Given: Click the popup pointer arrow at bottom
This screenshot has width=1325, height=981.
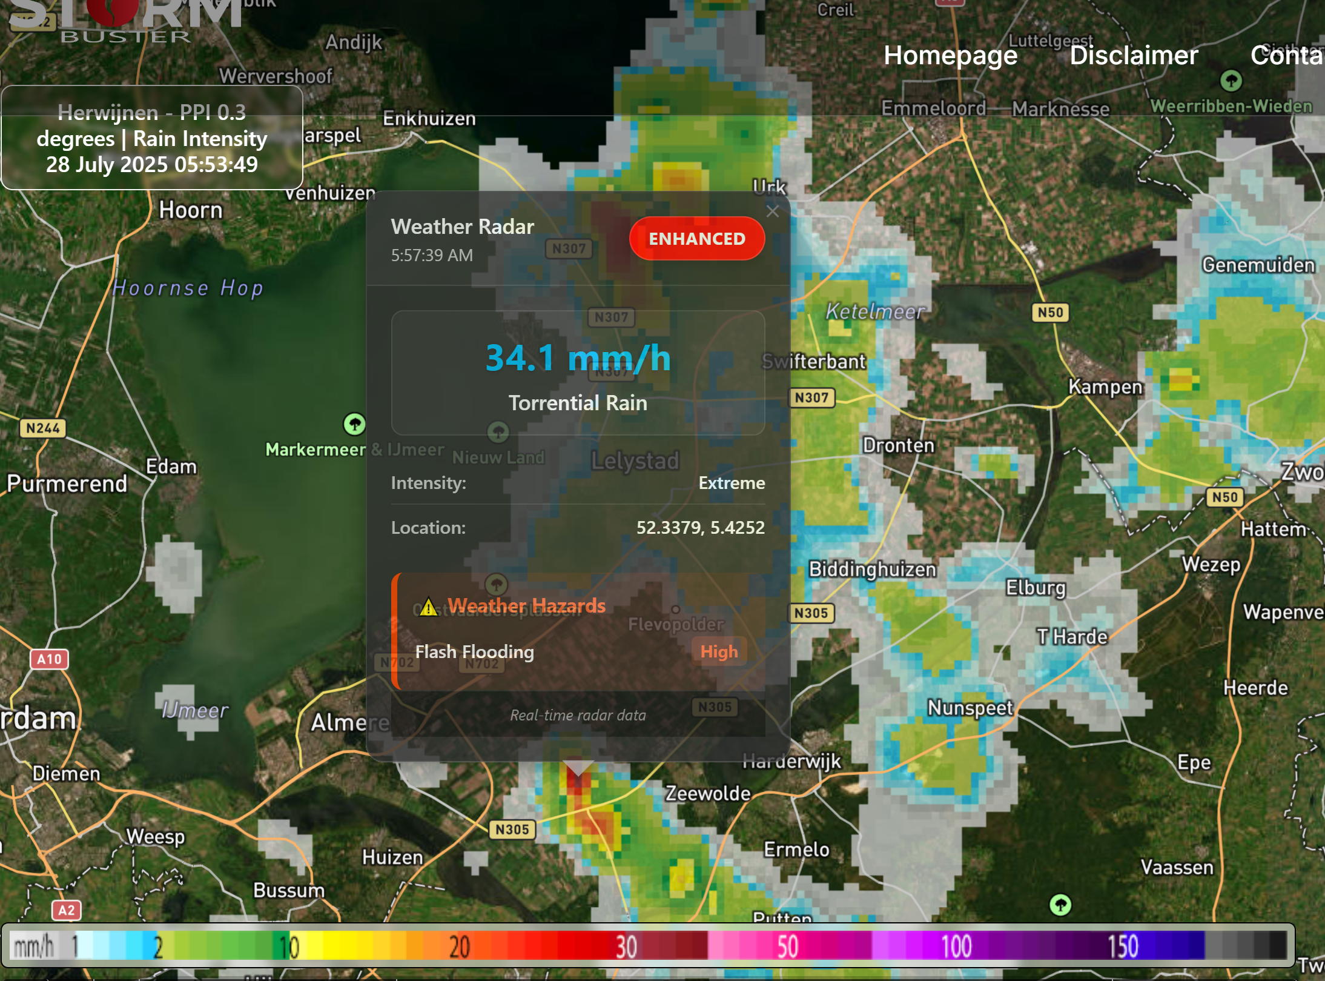Looking at the screenshot, I should [x=578, y=768].
